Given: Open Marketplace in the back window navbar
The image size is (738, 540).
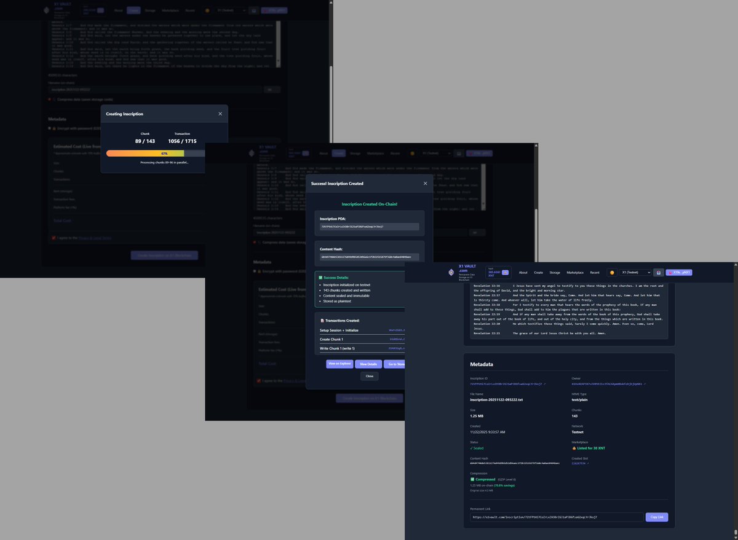Looking at the screenshot, I should click(170, 10).
